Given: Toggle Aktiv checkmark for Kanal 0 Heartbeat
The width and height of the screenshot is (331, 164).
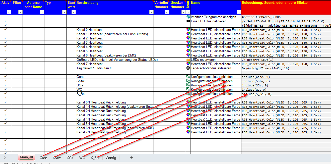Looking at the screenshot, I should click(6, 30).
